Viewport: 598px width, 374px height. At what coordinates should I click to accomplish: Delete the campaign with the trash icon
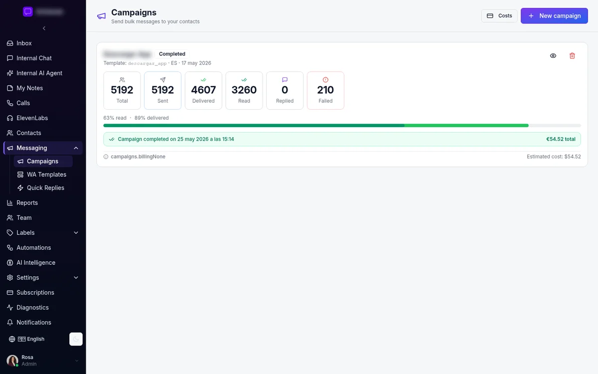coord(572,56)
